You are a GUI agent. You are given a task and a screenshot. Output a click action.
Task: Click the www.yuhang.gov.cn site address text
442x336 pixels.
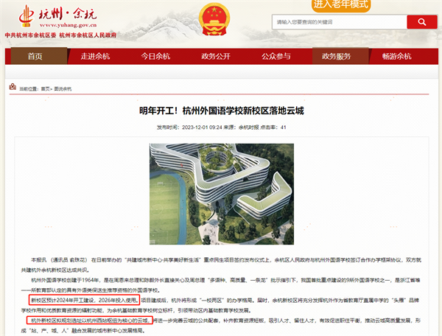pos(68,25)
